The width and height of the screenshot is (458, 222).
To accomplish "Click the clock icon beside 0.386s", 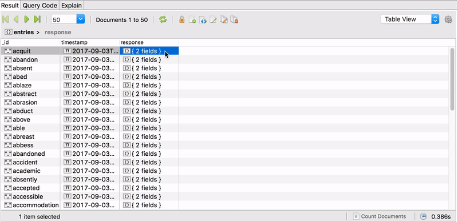I will 423,216.
